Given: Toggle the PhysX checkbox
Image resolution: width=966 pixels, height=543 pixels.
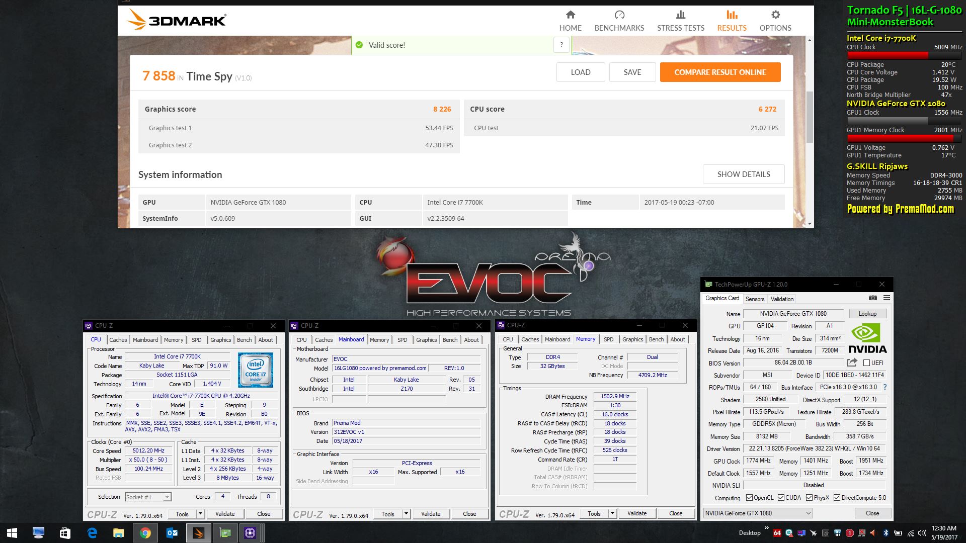Looking at the screenshot, I should (809, 498).
